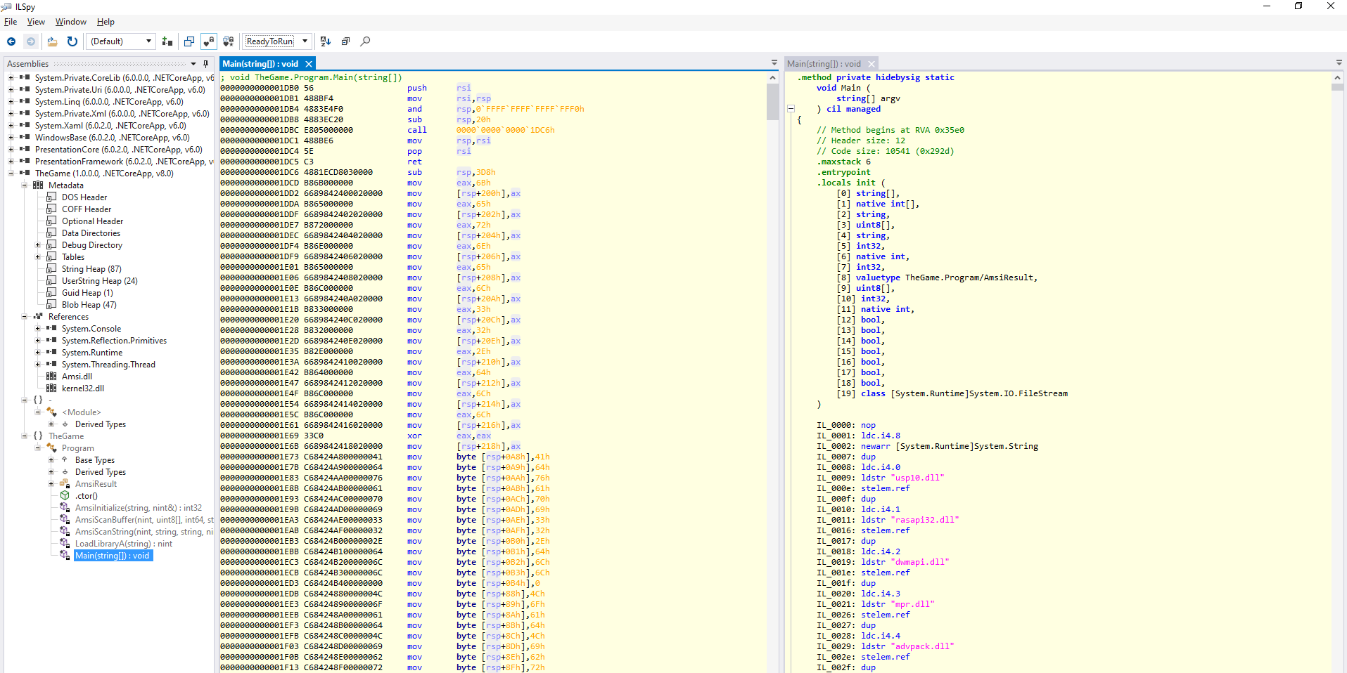Screen dimensions: 1347x673
Task: Expand the Tables node
Action: point(37,257)
